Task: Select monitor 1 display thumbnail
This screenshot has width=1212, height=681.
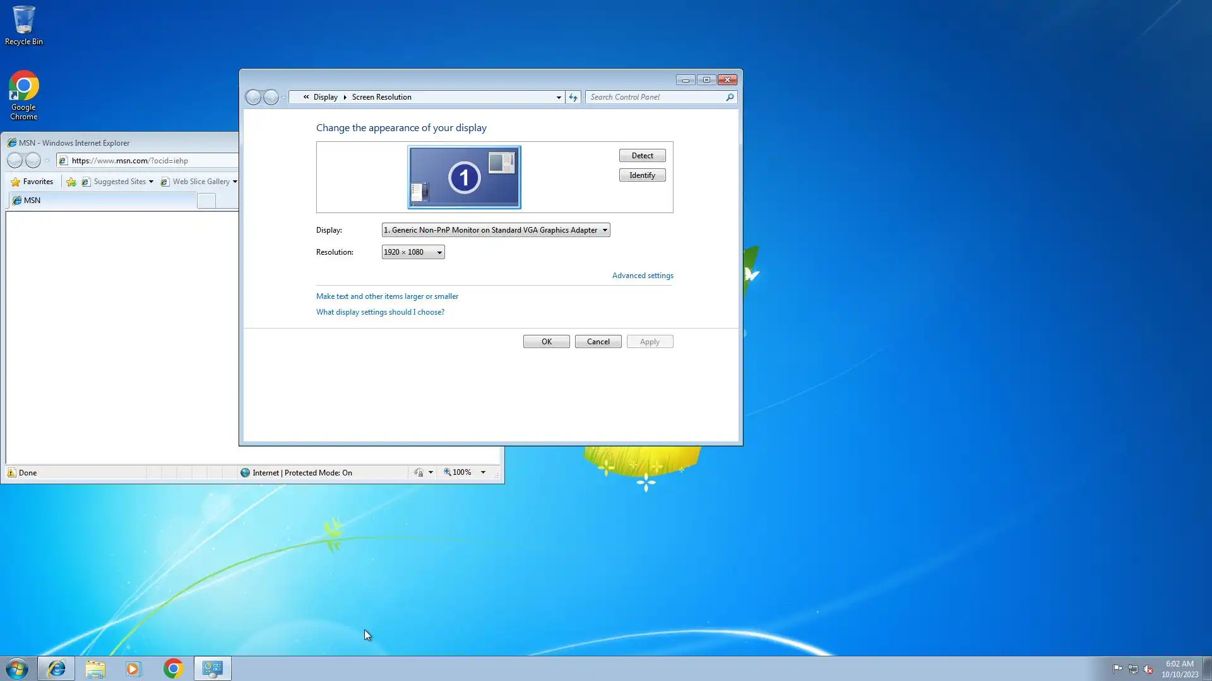Action: 464,177
